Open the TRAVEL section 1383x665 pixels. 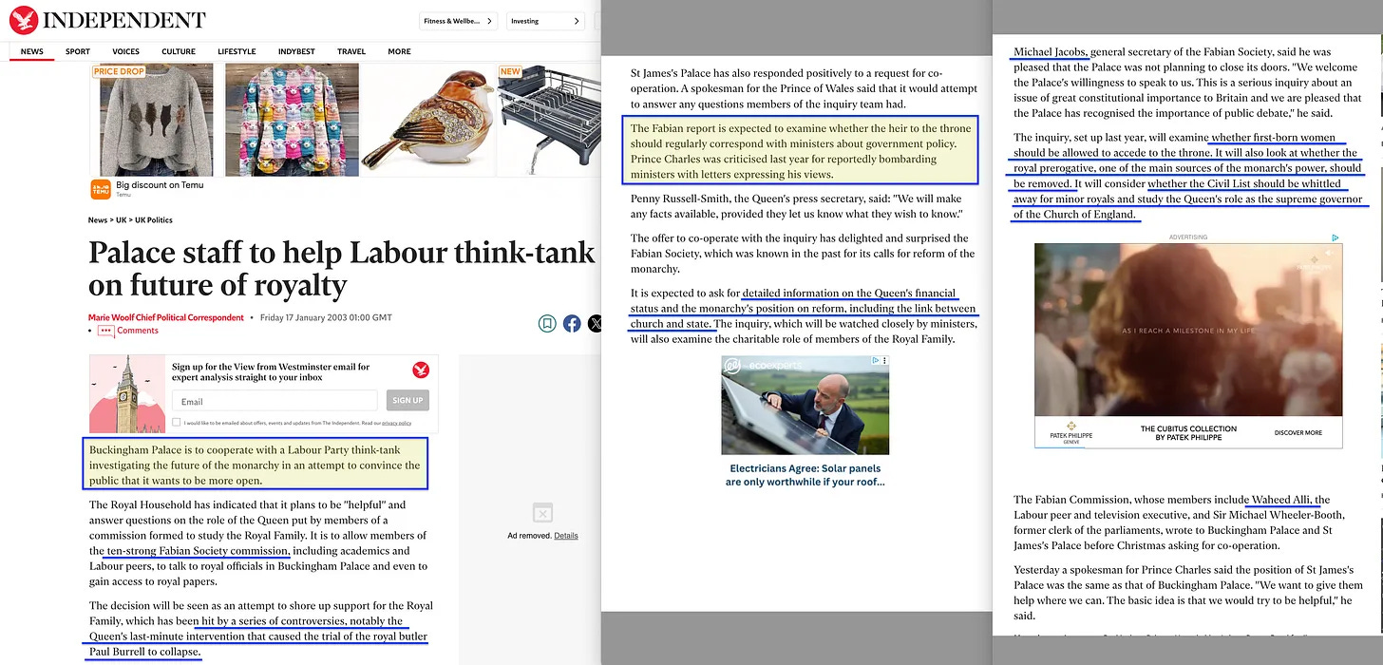(351, 51)
